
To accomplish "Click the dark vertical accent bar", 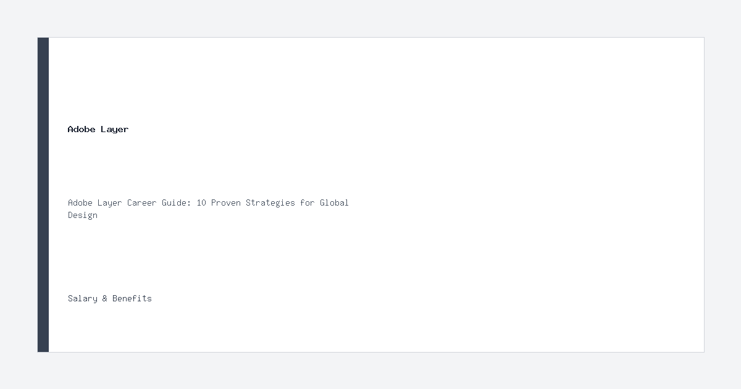I will (43, 194).
